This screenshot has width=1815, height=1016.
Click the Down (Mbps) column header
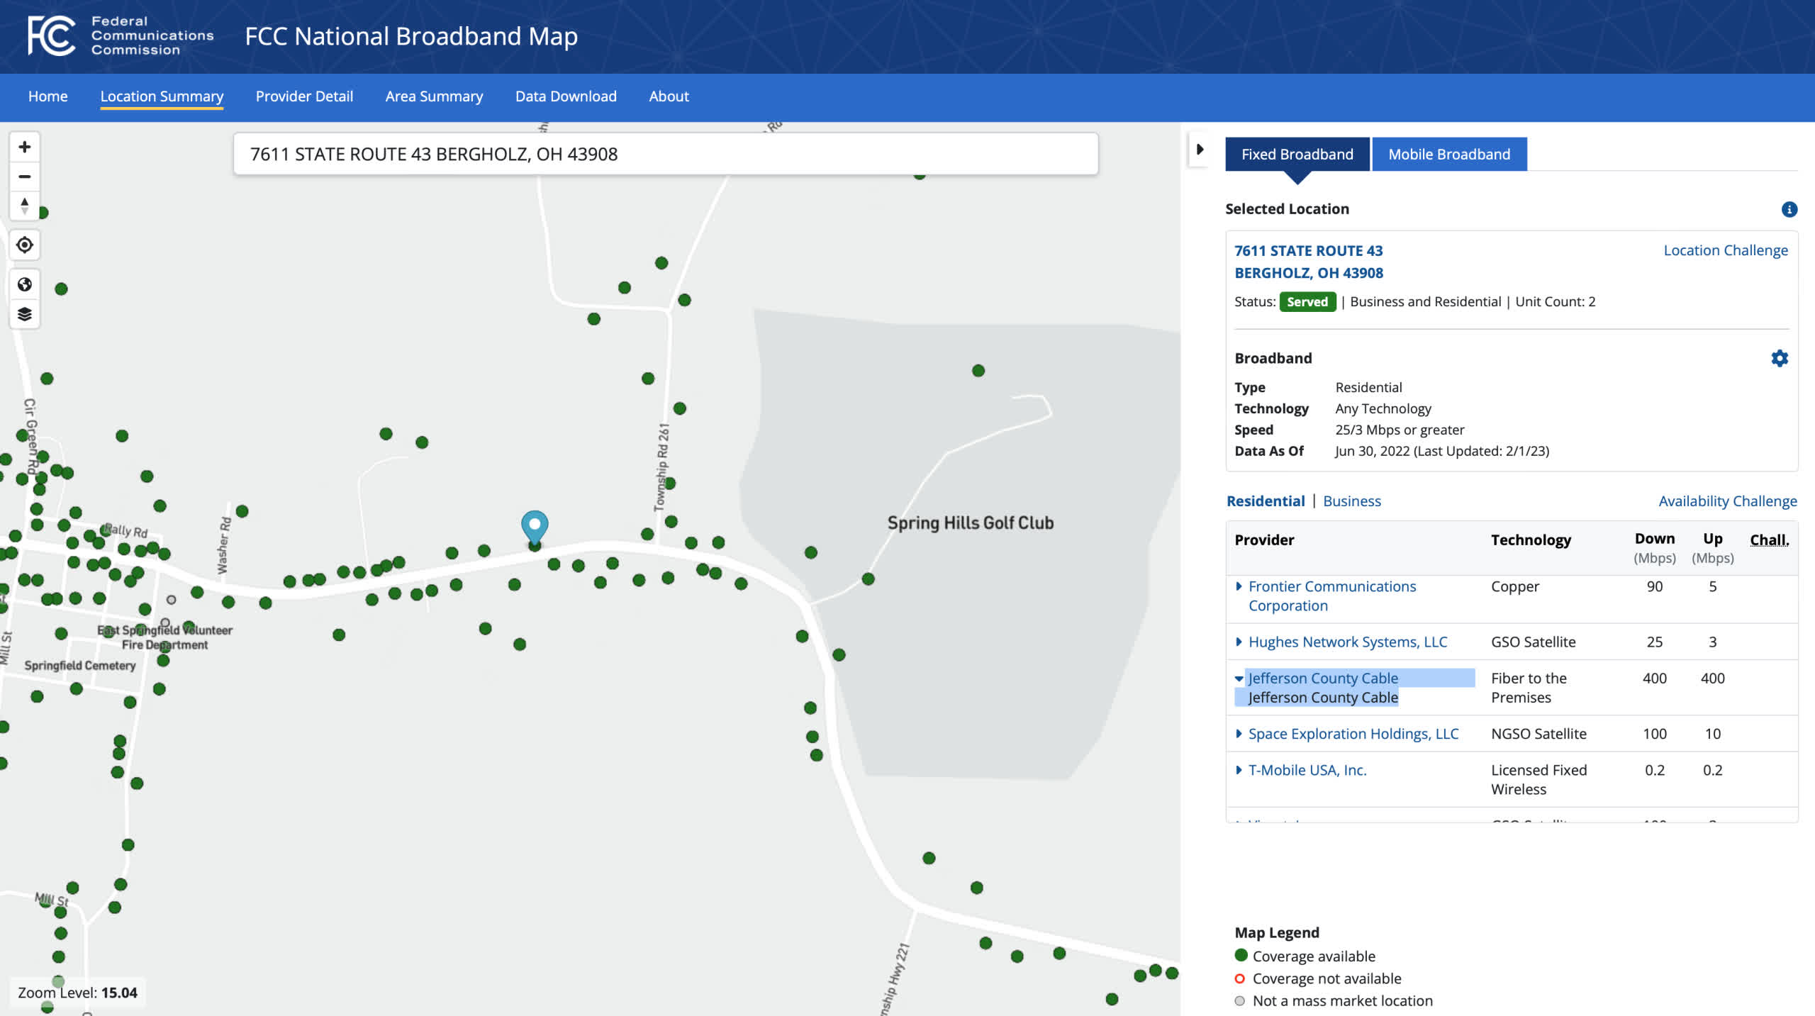(1655, 548)
